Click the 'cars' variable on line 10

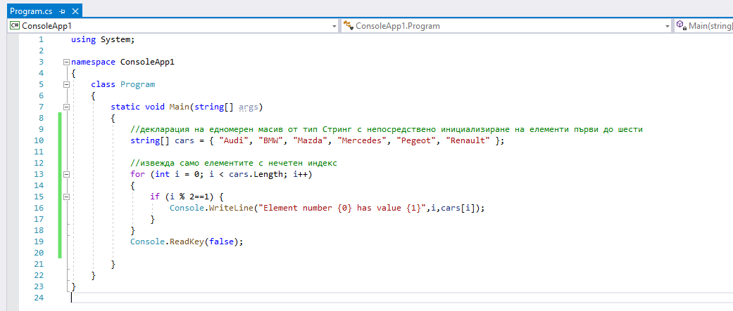[184, 140]
